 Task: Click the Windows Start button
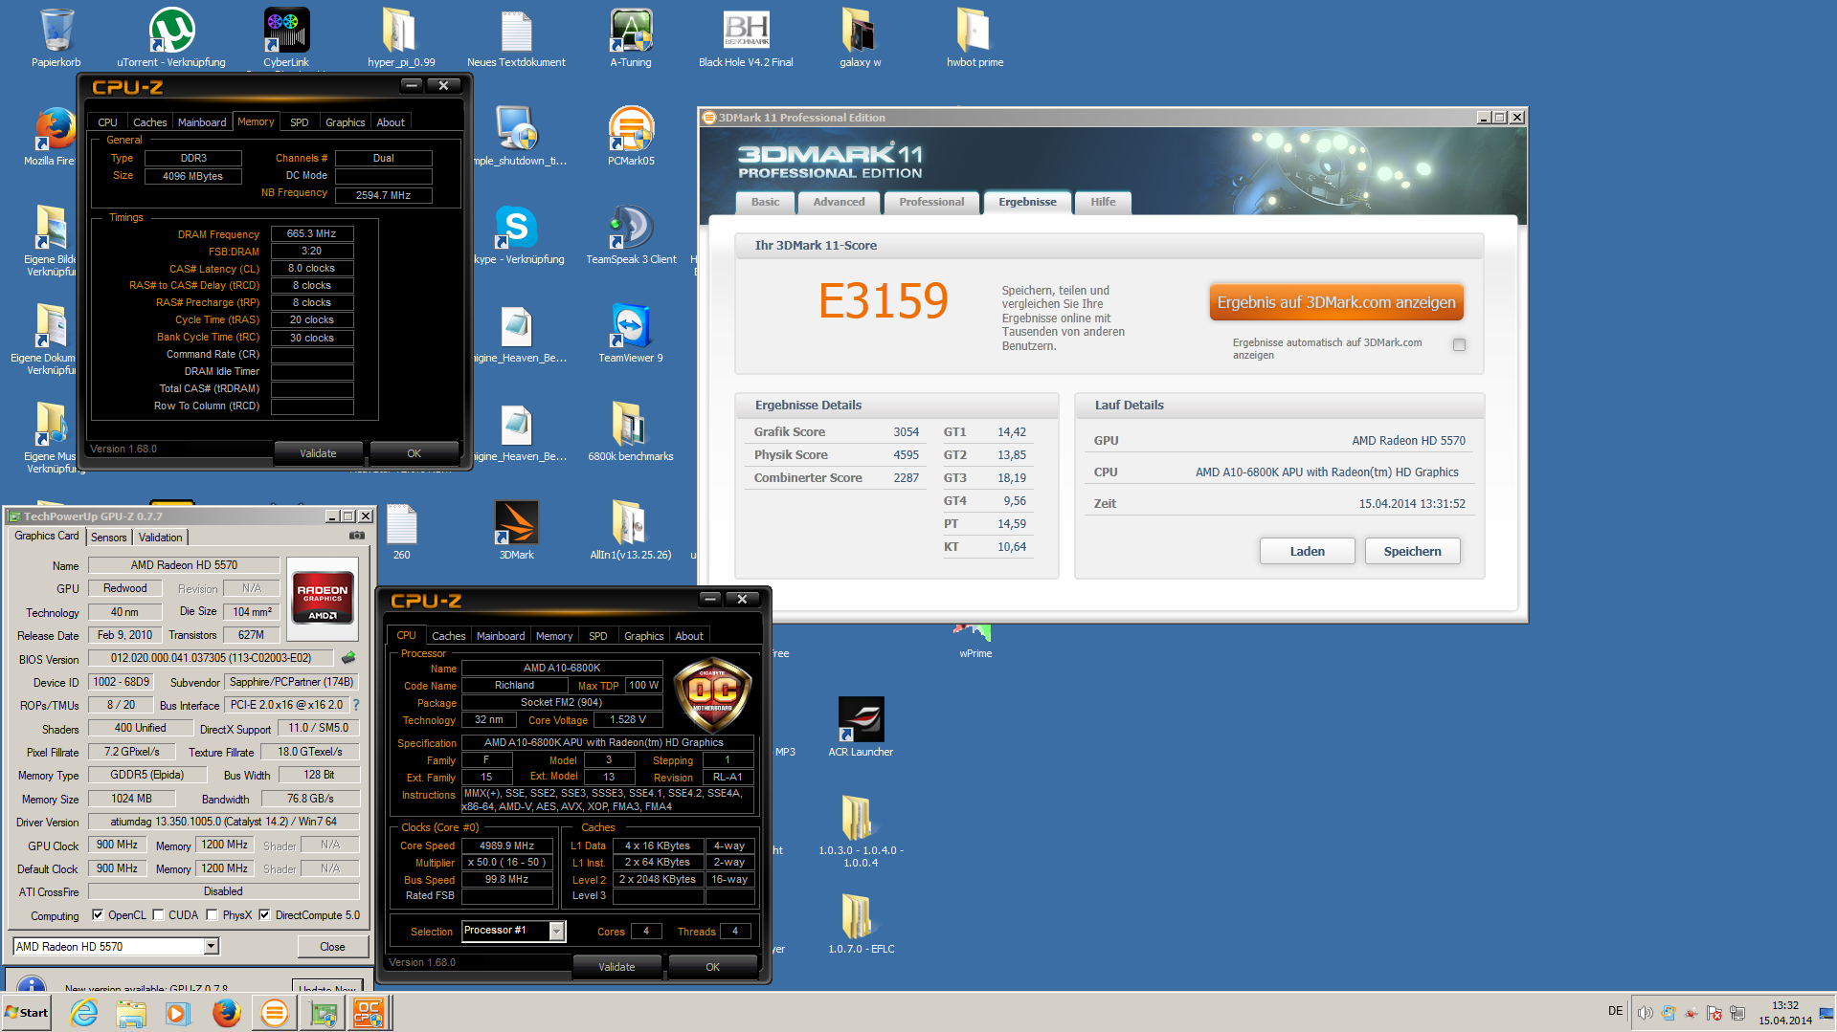(27, 1013)
